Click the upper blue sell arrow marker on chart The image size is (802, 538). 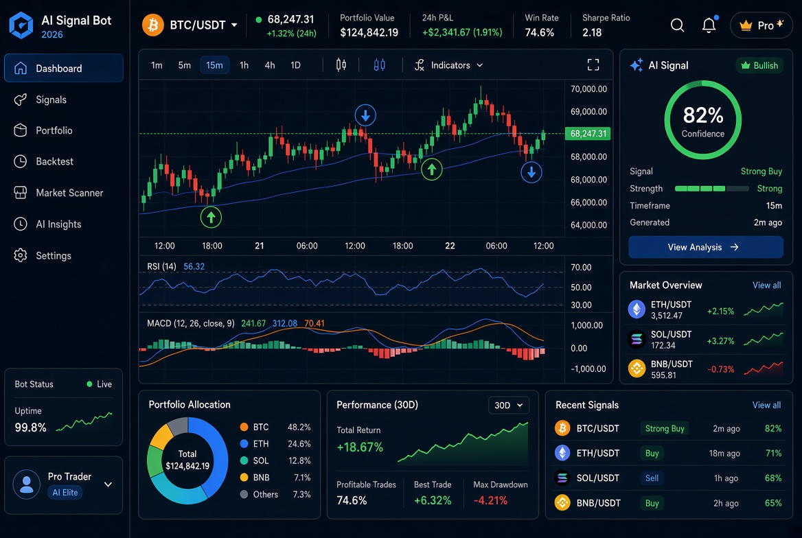365,115
